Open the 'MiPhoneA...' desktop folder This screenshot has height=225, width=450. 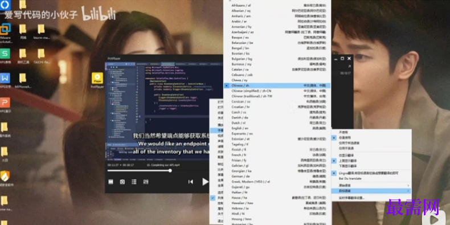pos(23,80)
